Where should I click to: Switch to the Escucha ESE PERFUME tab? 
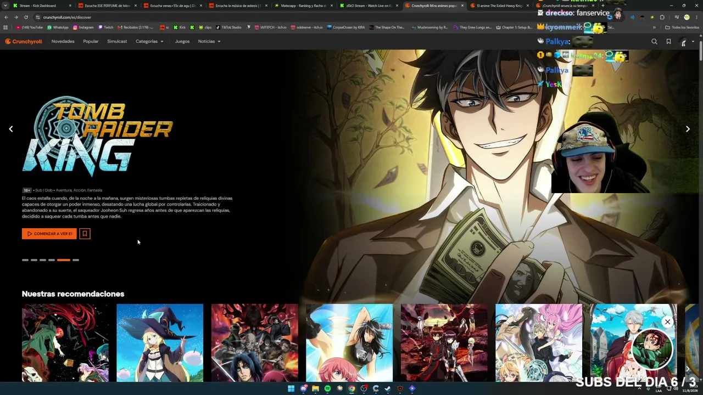coord(108,5)
